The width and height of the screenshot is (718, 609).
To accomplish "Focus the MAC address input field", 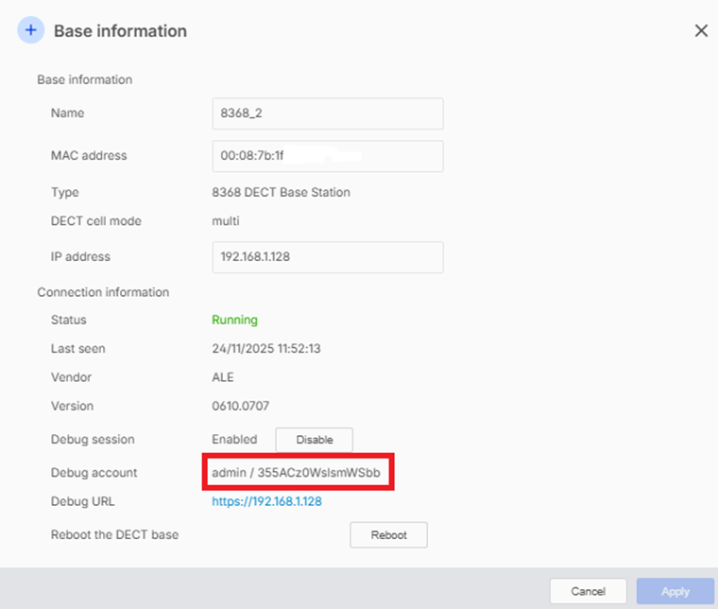I will [327, 156].
